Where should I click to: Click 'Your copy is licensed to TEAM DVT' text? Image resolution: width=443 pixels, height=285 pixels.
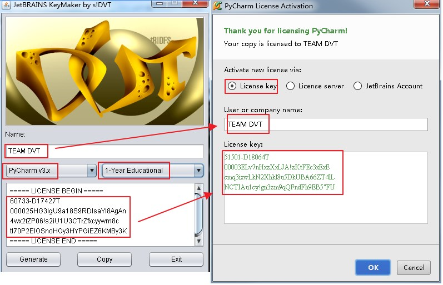pos(281,44)
